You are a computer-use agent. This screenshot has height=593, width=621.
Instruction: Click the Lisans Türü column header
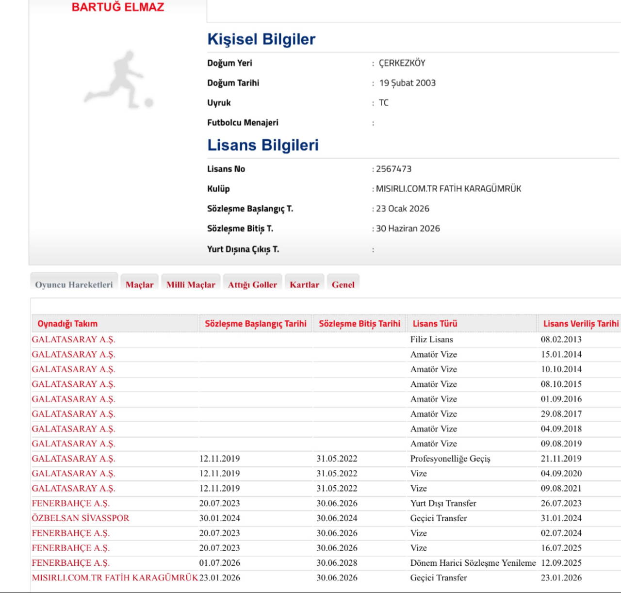(x=435, y=324)
